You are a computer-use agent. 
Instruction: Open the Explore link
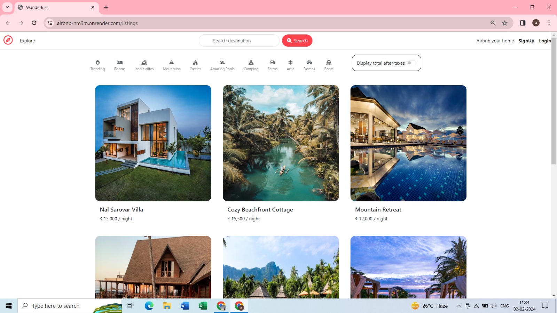click(27, 41)
